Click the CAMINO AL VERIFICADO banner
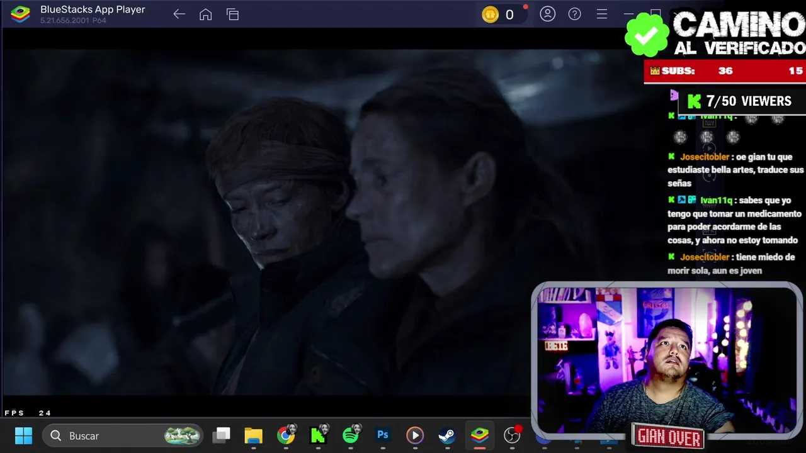The width and height of the screenshot is (806, 453). (x=715, y=33)
